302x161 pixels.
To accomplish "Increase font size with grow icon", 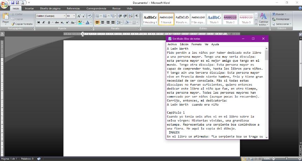I will point(79,16).
